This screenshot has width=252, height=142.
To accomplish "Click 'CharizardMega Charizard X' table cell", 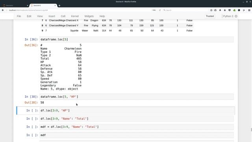I will [64, 20].
